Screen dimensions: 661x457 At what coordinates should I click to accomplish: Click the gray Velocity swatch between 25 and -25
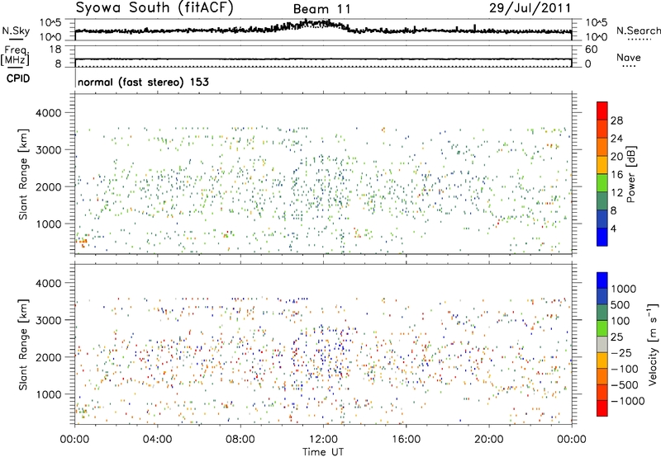(602, 344)
